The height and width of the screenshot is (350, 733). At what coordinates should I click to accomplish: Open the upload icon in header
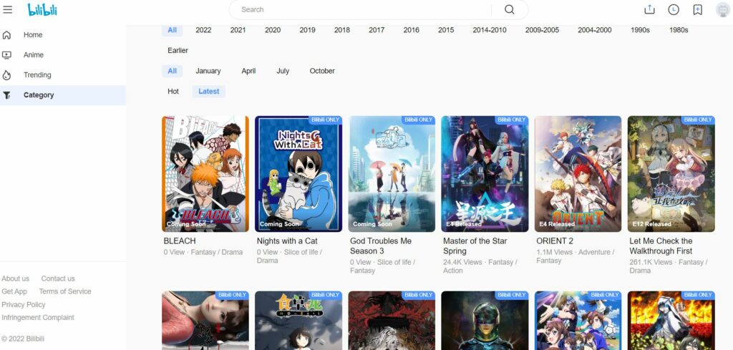(x=649, y=9)
